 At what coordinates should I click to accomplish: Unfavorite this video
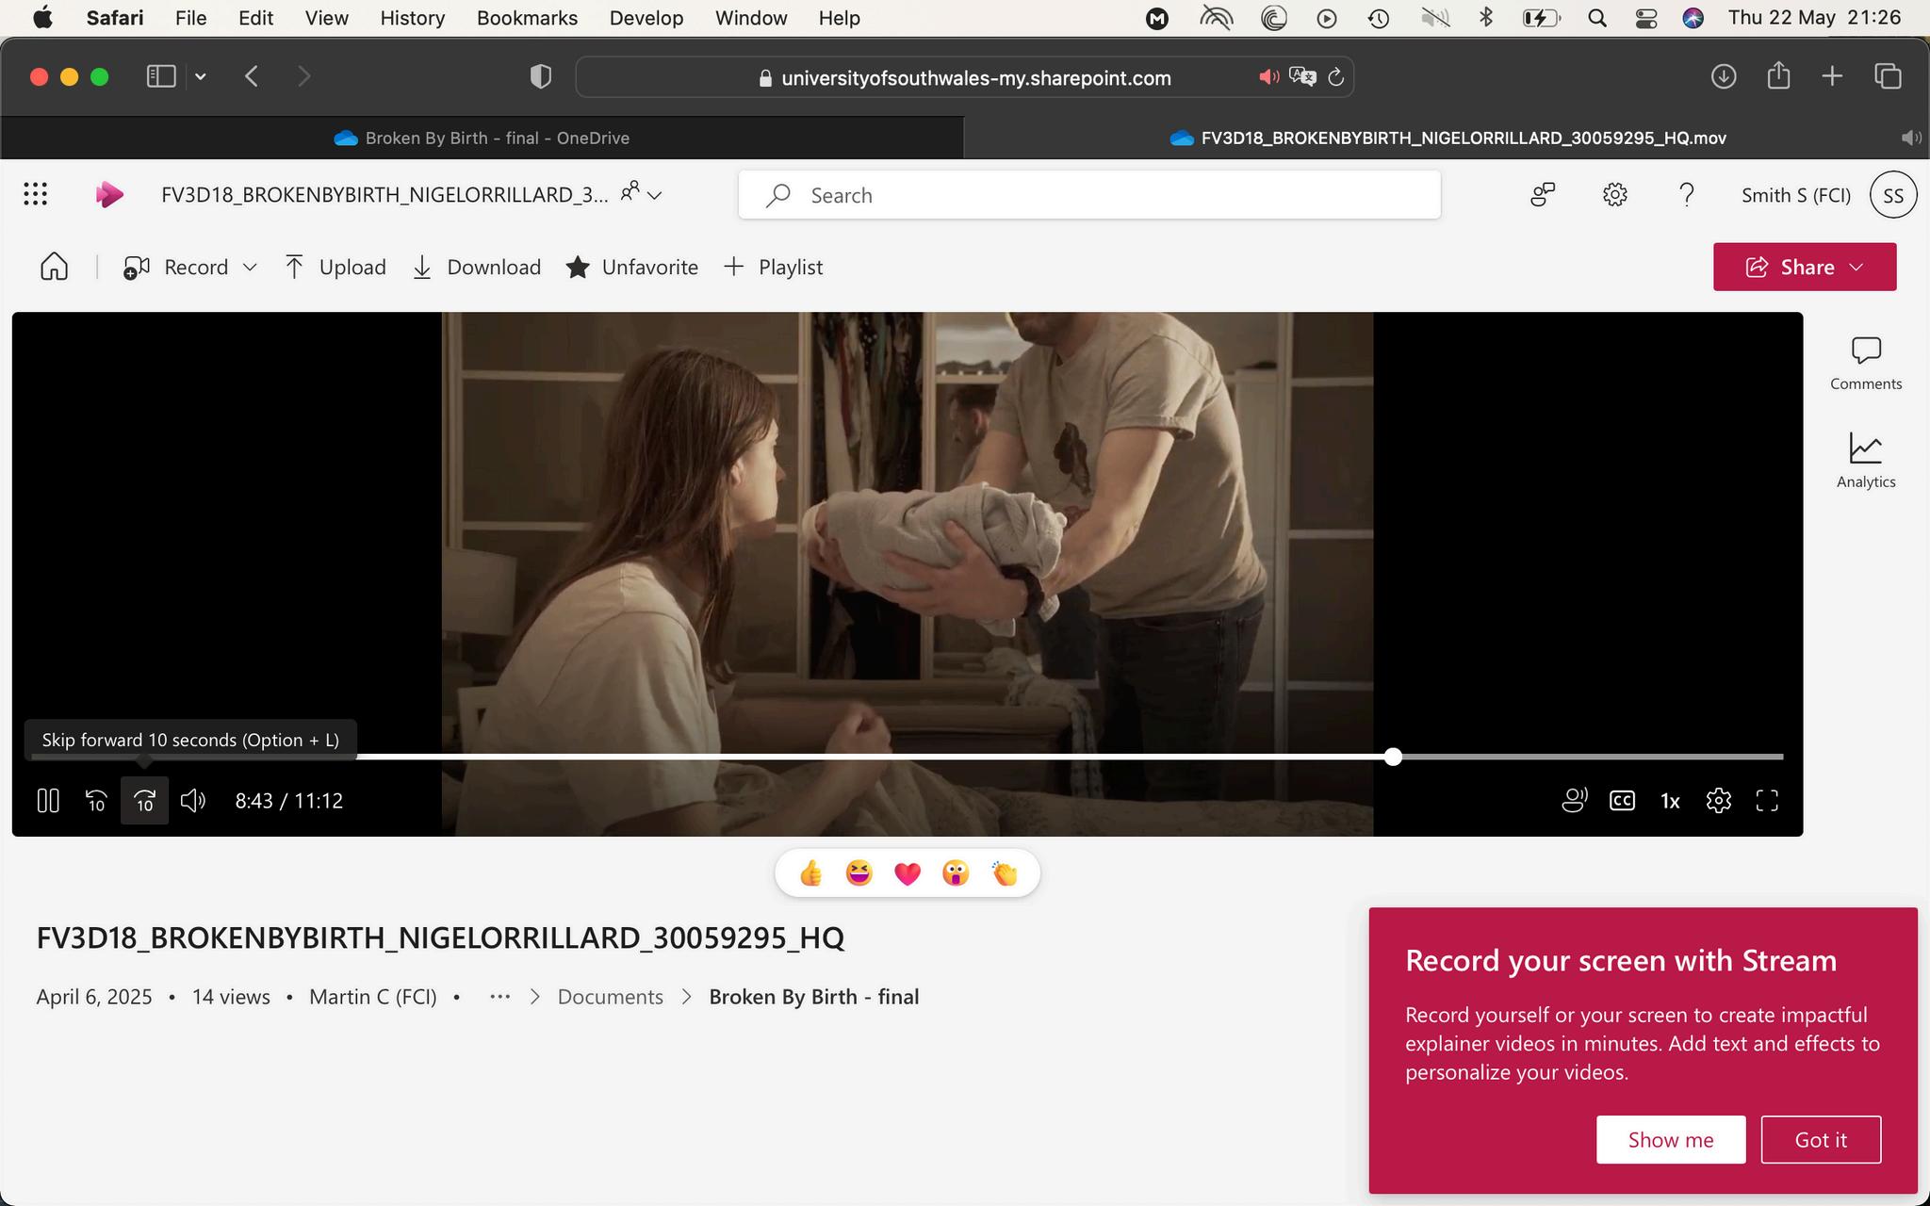click(632, 267)
